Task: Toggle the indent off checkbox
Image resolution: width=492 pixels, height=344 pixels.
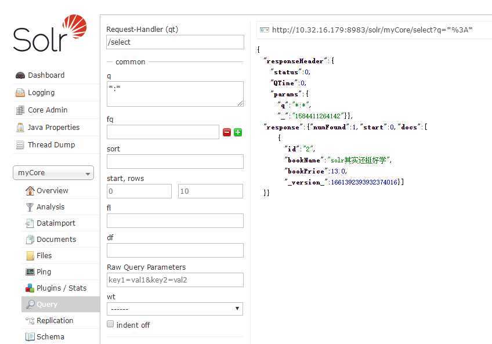Action: 110,324
